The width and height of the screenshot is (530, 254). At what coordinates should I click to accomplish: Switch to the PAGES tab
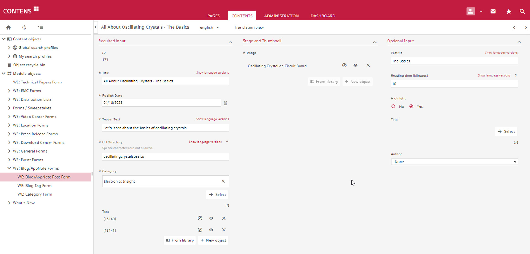213,16
